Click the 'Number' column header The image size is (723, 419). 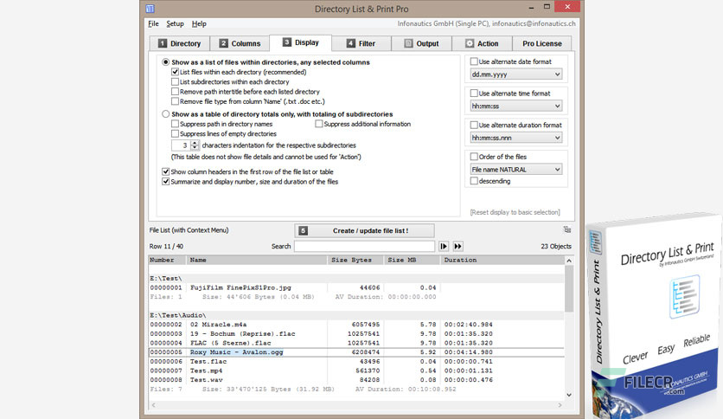point(167,261)
